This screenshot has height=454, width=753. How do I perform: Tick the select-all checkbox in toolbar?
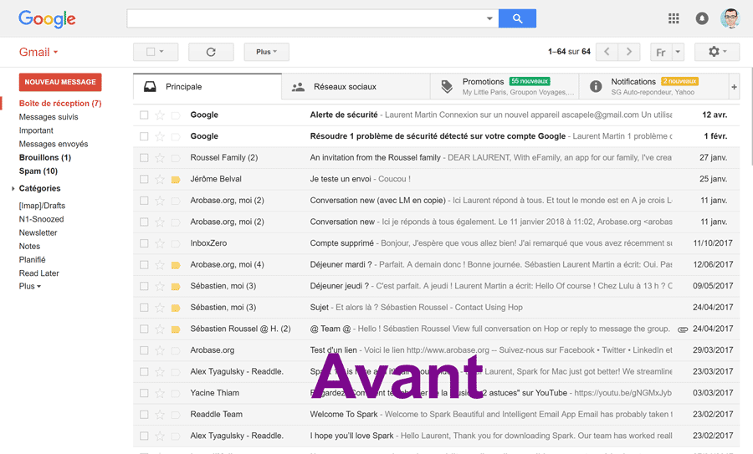[x=151, y=52]
